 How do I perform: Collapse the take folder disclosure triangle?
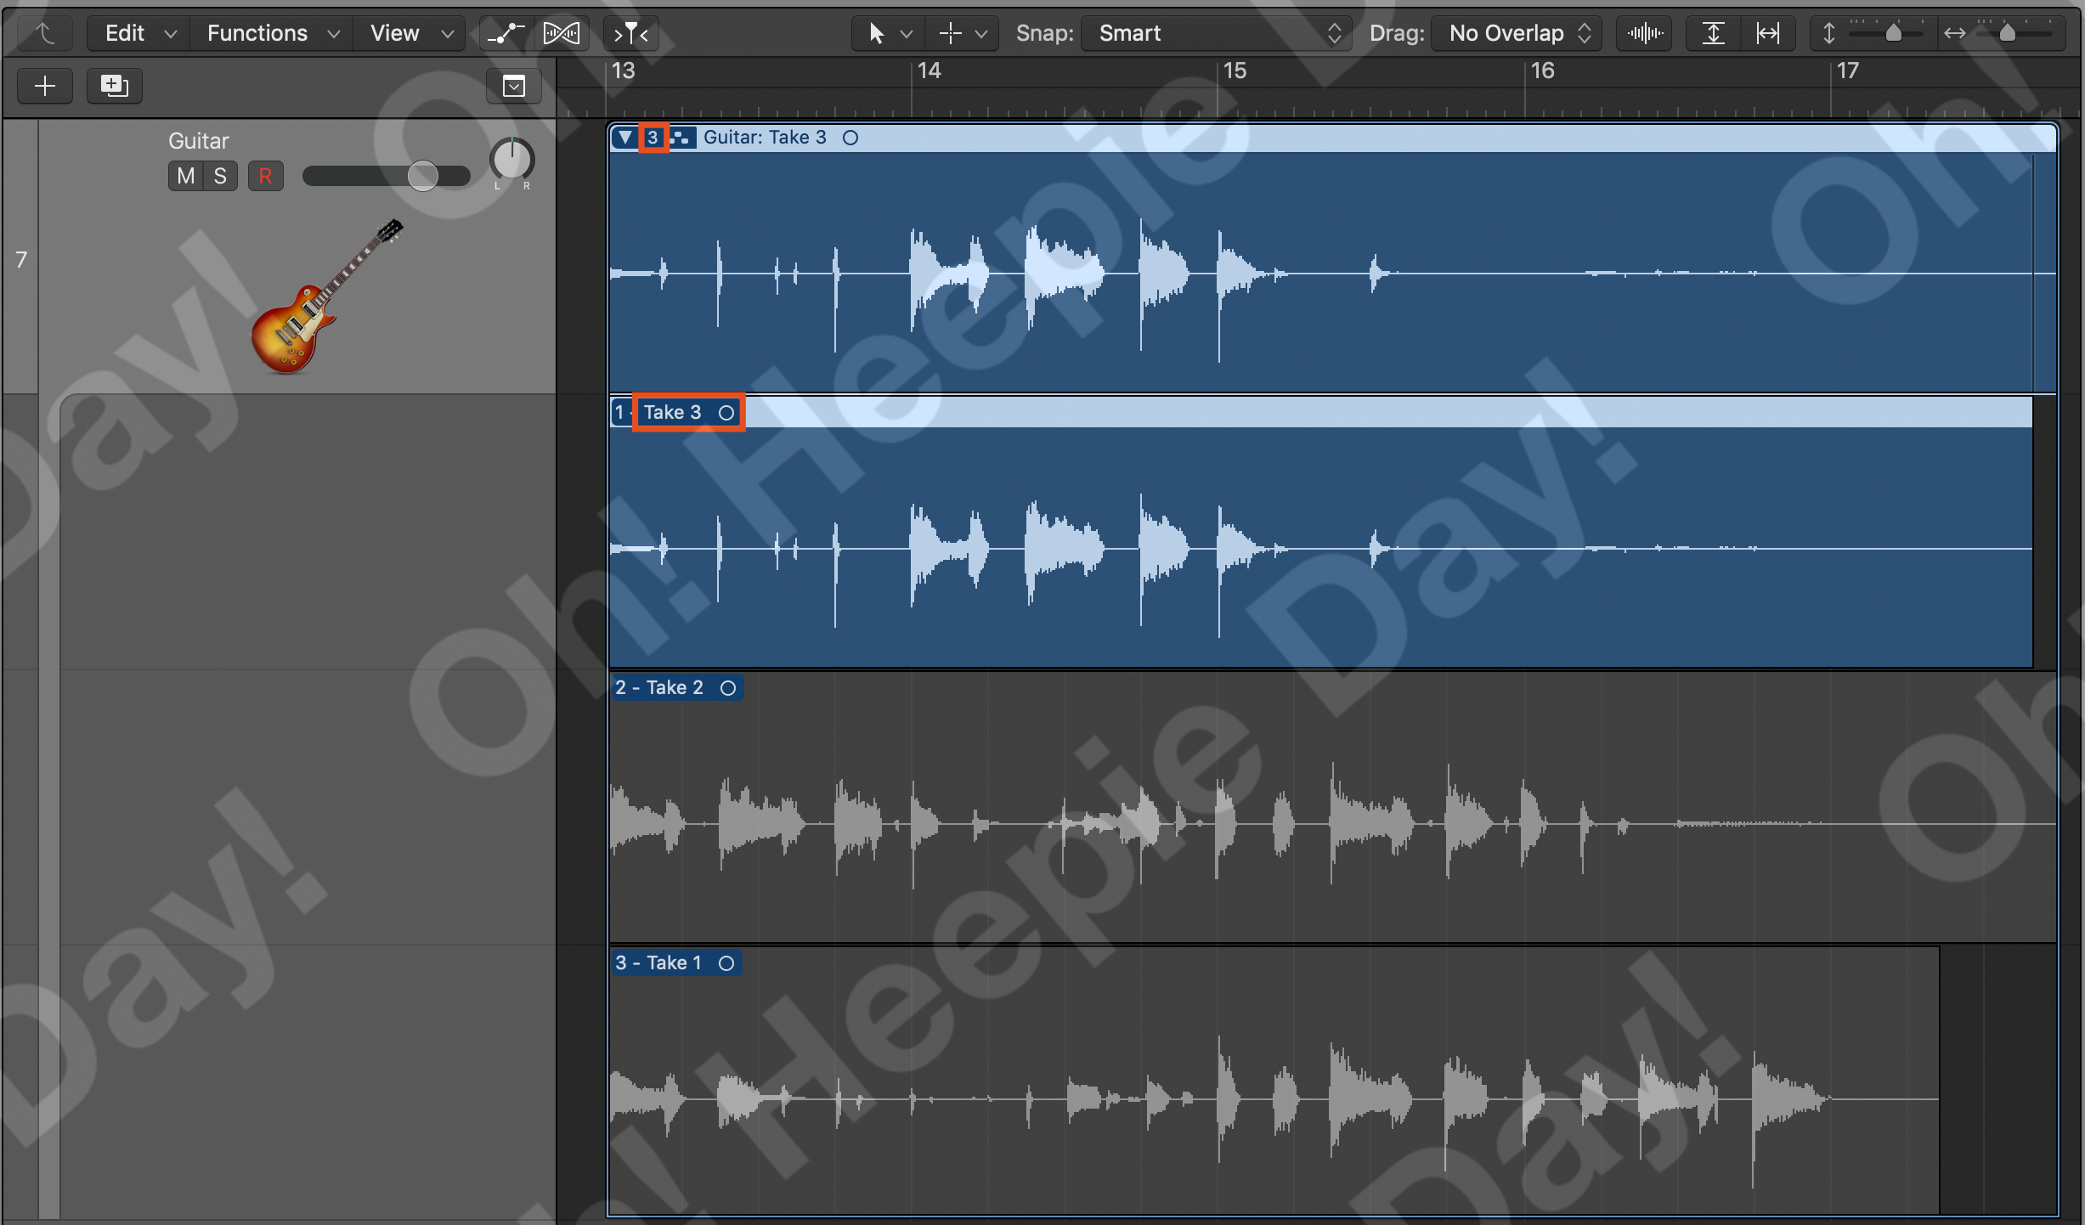click(625, 138)
